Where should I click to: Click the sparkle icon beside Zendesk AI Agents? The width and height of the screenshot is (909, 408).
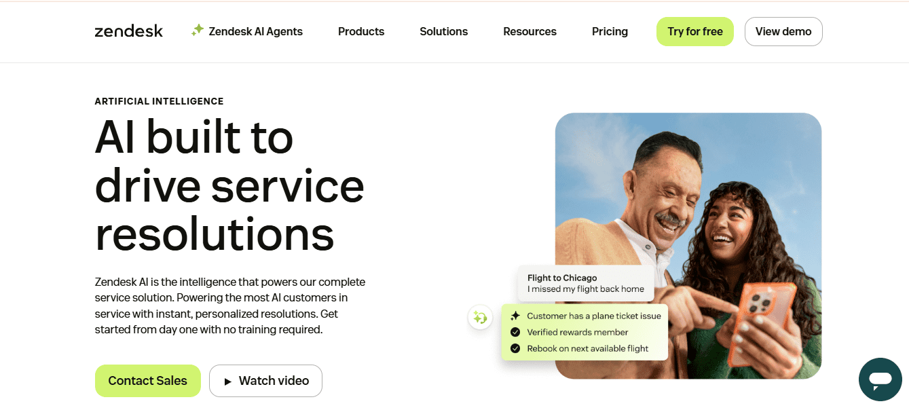click(198, 31)
